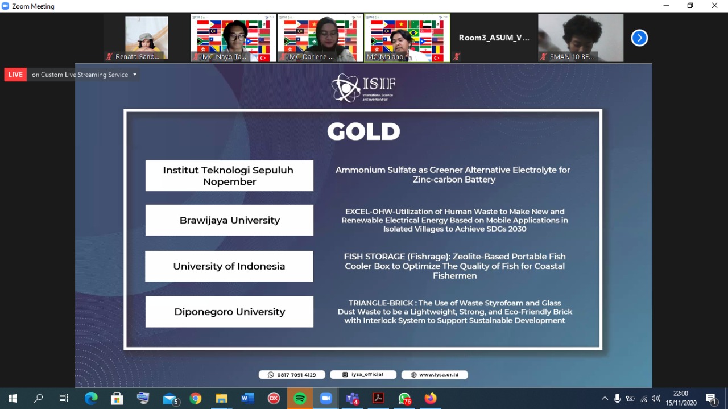Select the MC_Malano video thumbnail
The height and width of the screenshot is (409, 728).
407,38
